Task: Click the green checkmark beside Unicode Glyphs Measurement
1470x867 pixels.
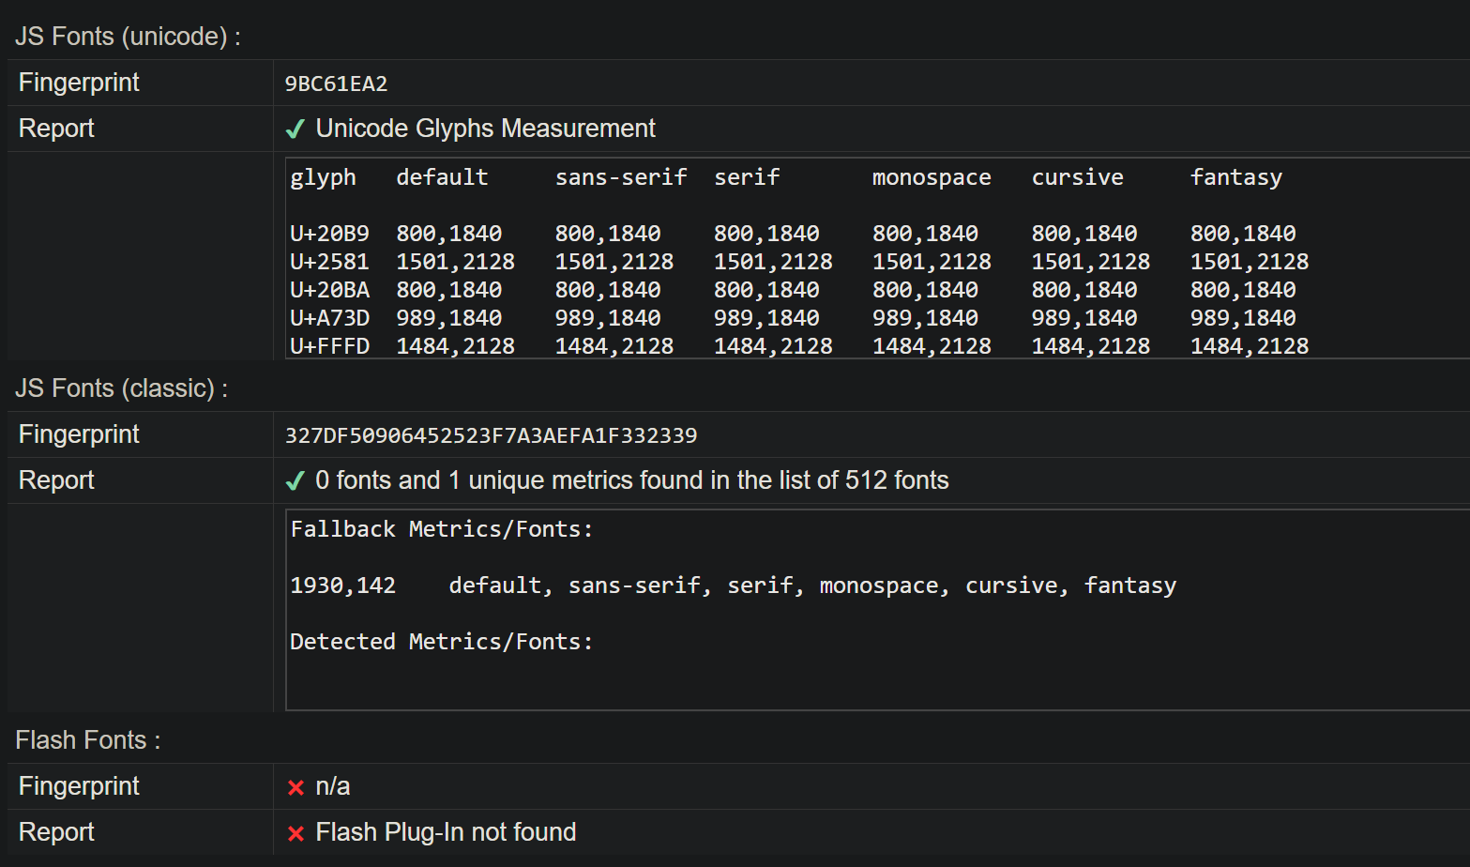Action: (x=296, y=129)
